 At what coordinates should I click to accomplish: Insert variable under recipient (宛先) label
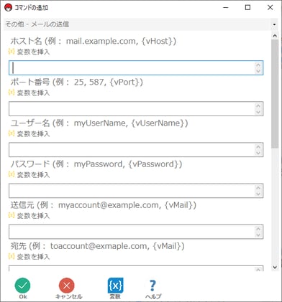29,257
